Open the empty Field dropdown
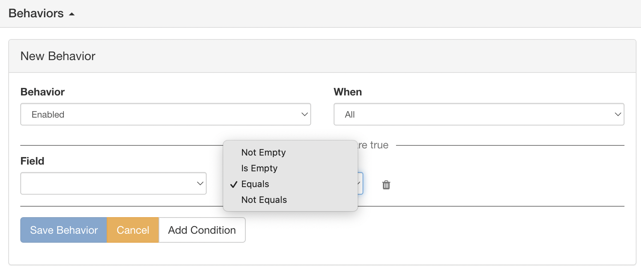Screen dimensions: 641x266 (113, 183)
